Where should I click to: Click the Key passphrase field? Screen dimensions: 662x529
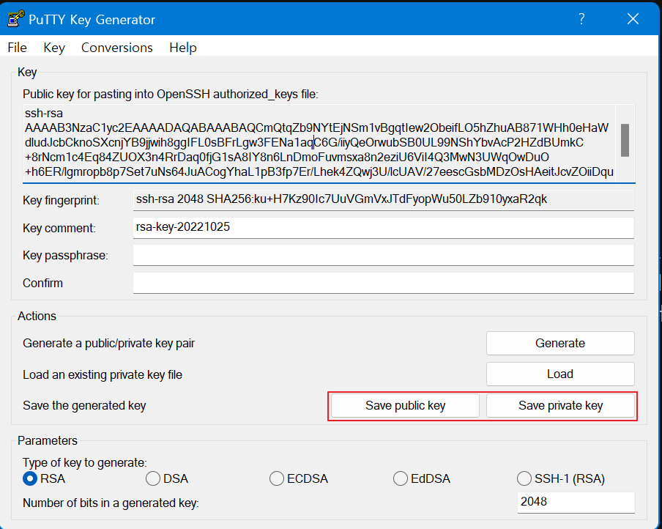(383, 255)
